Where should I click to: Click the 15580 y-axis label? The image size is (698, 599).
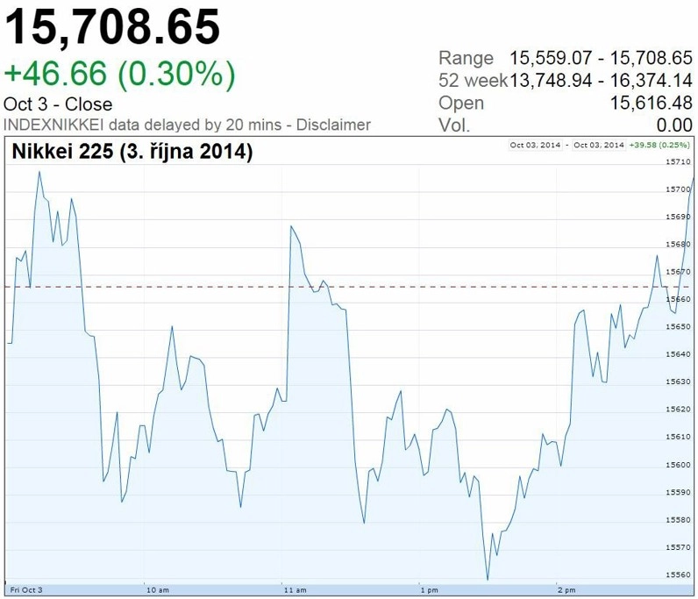[x=678, y=520]
